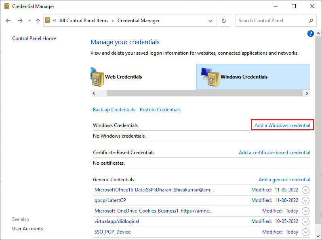Maximize the Credential Manager window
The height and width of the screenshot is (240, 322).
pyautogui.click(x=294, y=6)
